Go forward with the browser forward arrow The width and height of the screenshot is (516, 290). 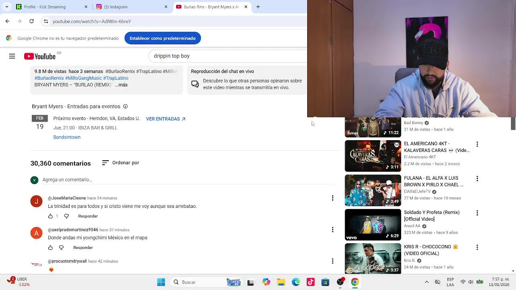19,21
